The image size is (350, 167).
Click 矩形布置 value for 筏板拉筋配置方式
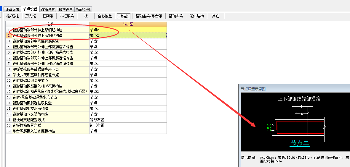coord(128,125)
